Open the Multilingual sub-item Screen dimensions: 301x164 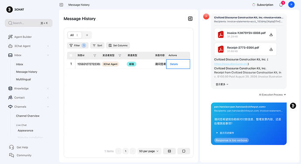pyautogui.click(x=24, y=79)
